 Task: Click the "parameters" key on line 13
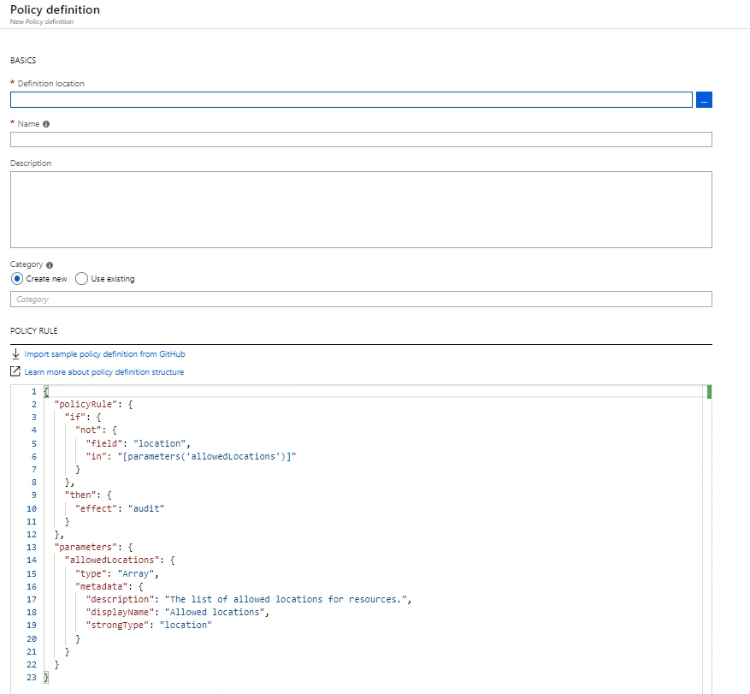coord(86,548)
